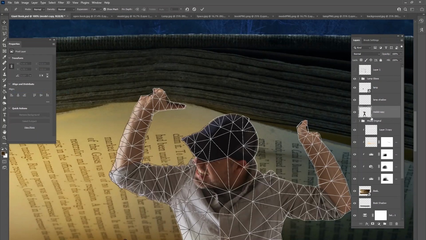426x240 pixels.
Task: Click the remove all pins reset icon
Action: pos(187,9)
